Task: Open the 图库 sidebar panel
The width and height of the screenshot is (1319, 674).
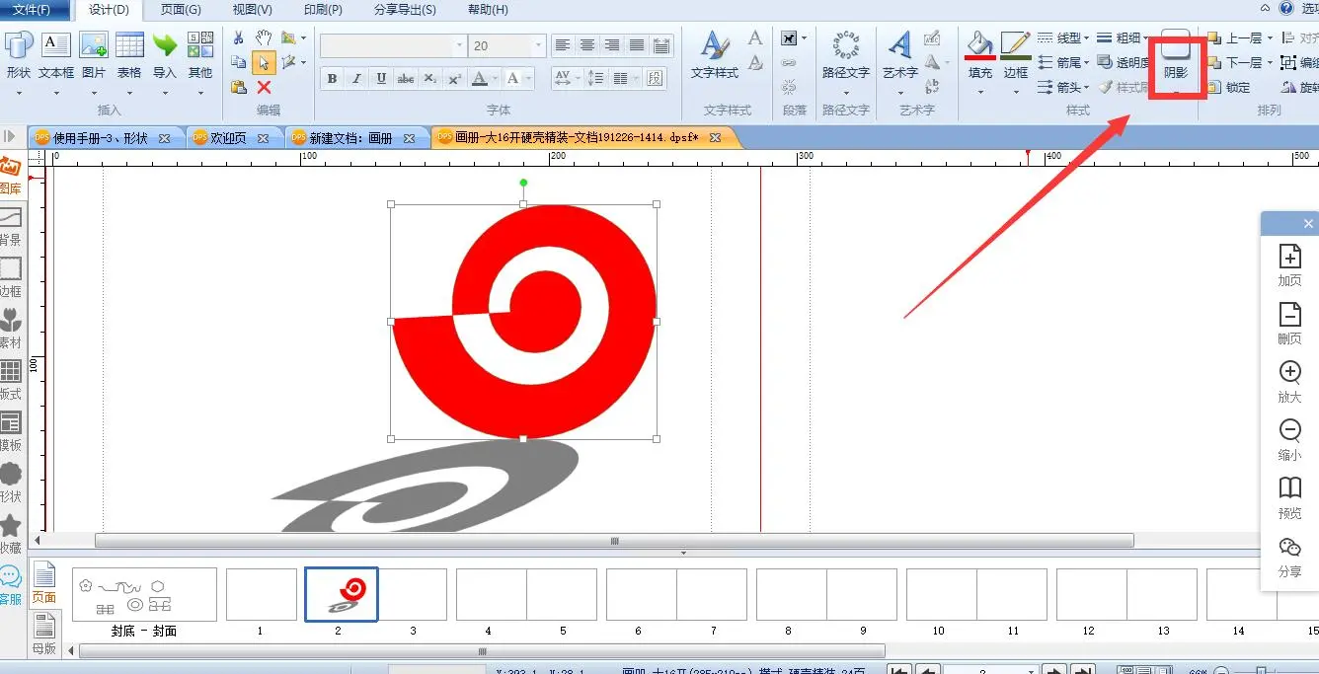Action: (x=11, y=176)
